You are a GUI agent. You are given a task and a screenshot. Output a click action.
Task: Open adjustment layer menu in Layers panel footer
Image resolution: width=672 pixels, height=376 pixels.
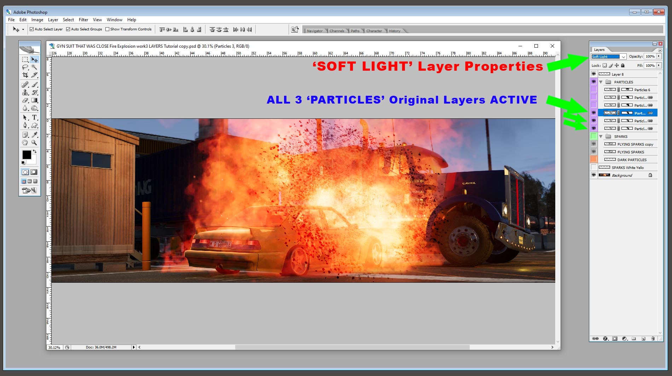[x=624, y=339]
